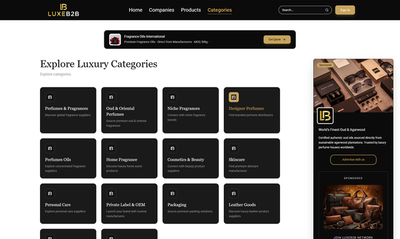Click the highlighted Designer Perfumes card icon
The width and height of the screenshot is (400, 239).
[x=234, y=97]
